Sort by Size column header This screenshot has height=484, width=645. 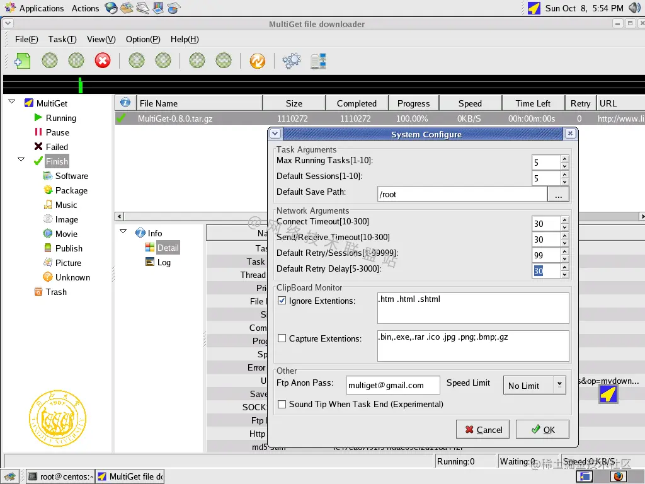(294, 103)
